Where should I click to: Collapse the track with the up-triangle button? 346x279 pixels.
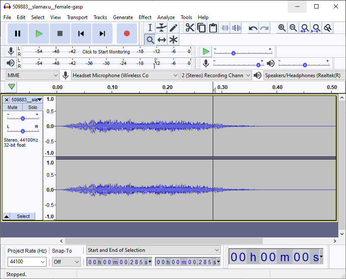coord(7,216)
